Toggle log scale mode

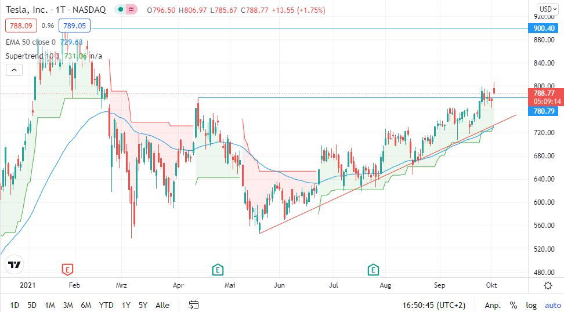click(x=532, y=305)
